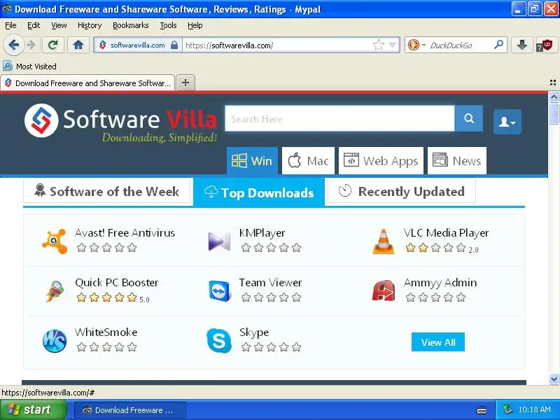The height and width of the screenshot is (420, 560).
Task: Click the scrollbar down arrow
Action: [554, 379]
